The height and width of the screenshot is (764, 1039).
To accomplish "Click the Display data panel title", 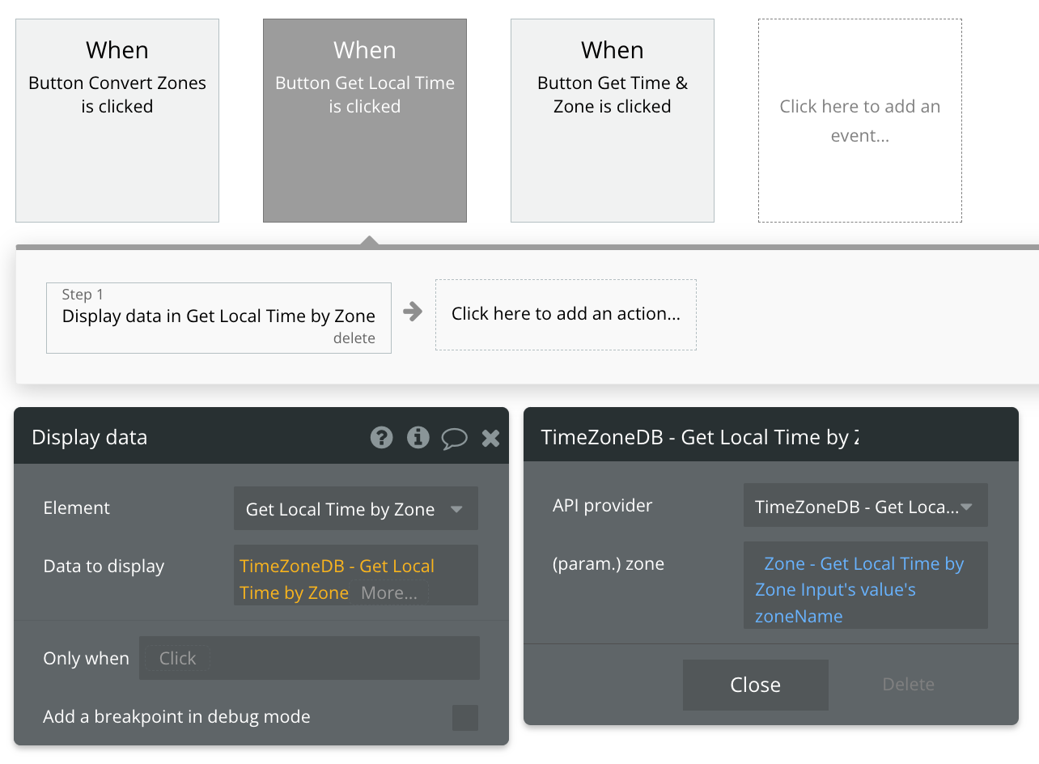I will (90, 438).
